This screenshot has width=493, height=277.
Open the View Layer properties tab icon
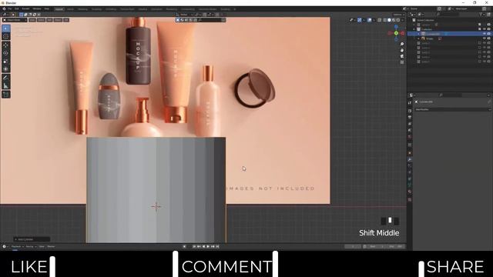point(410,124)
